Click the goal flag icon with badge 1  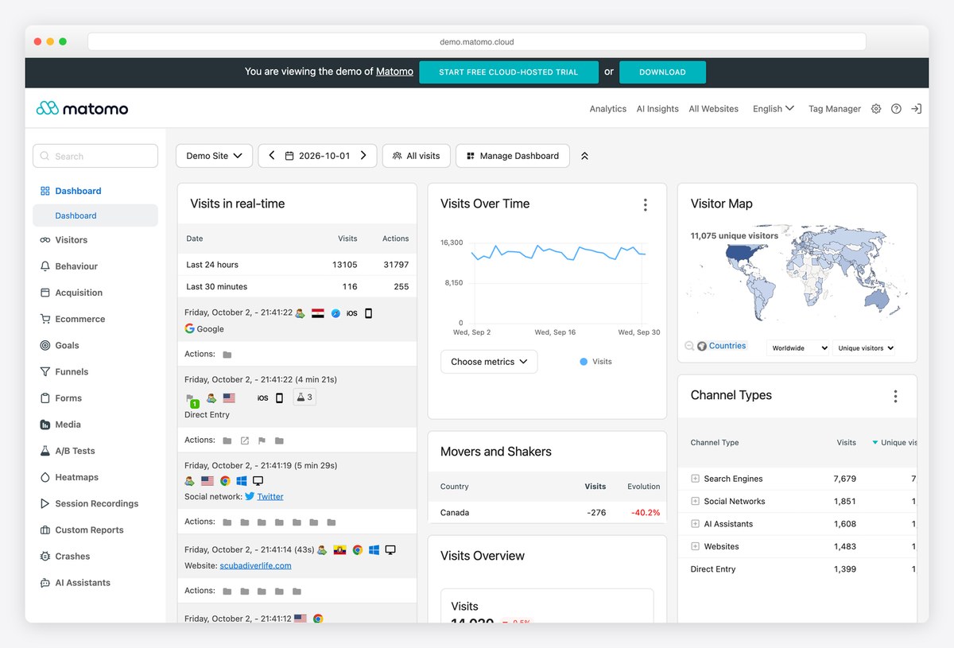192,400
